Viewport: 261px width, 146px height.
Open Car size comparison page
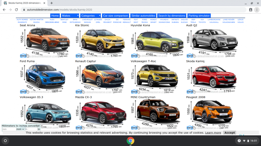coord(116,16)
